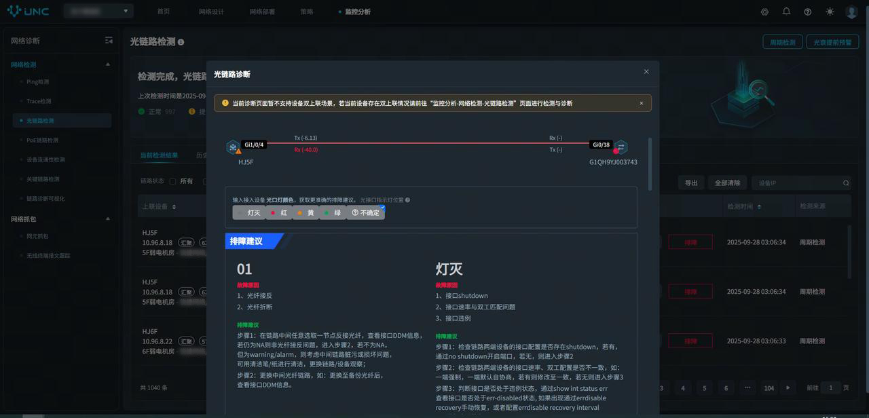The height and width of the screenshot is (418, 869).
Task: Collapse the 网络诊断 sidebar panel
Action: (109, 41)
